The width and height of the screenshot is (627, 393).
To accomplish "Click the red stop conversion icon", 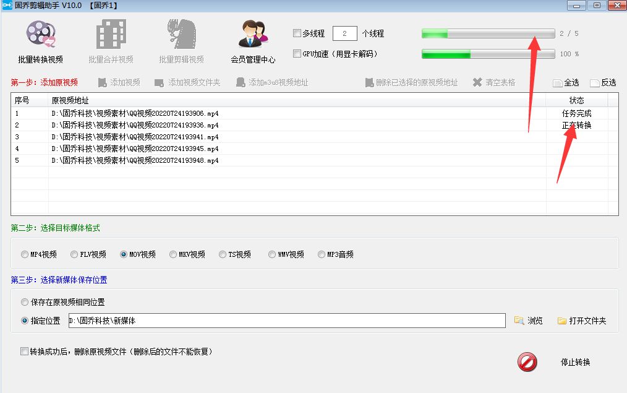I will coord(527,362).
